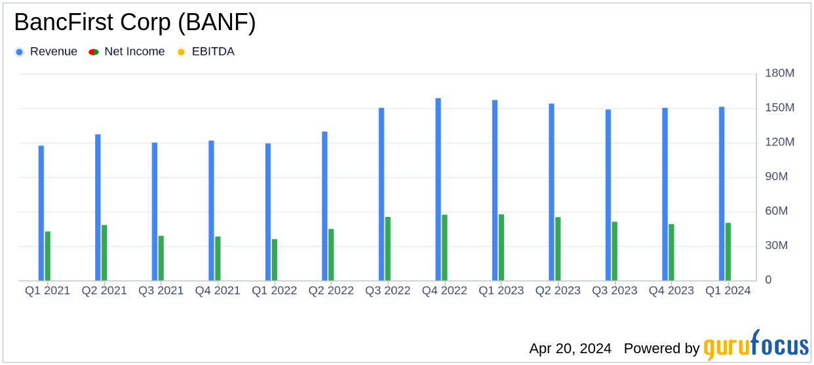Screen dimensions: 814x365
Task: Click the Q1 2023 revenue bar
Action: [495, 191]
